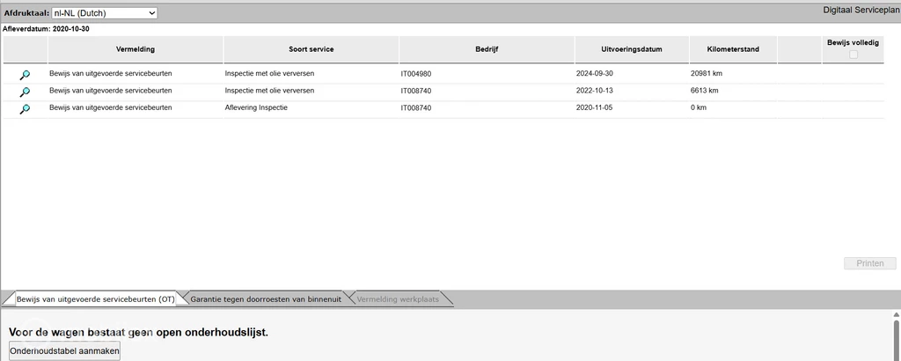Open details for the 2024-09-30 service entry
Viewport: 901px width, 361px height.
[x=25, y=75]
